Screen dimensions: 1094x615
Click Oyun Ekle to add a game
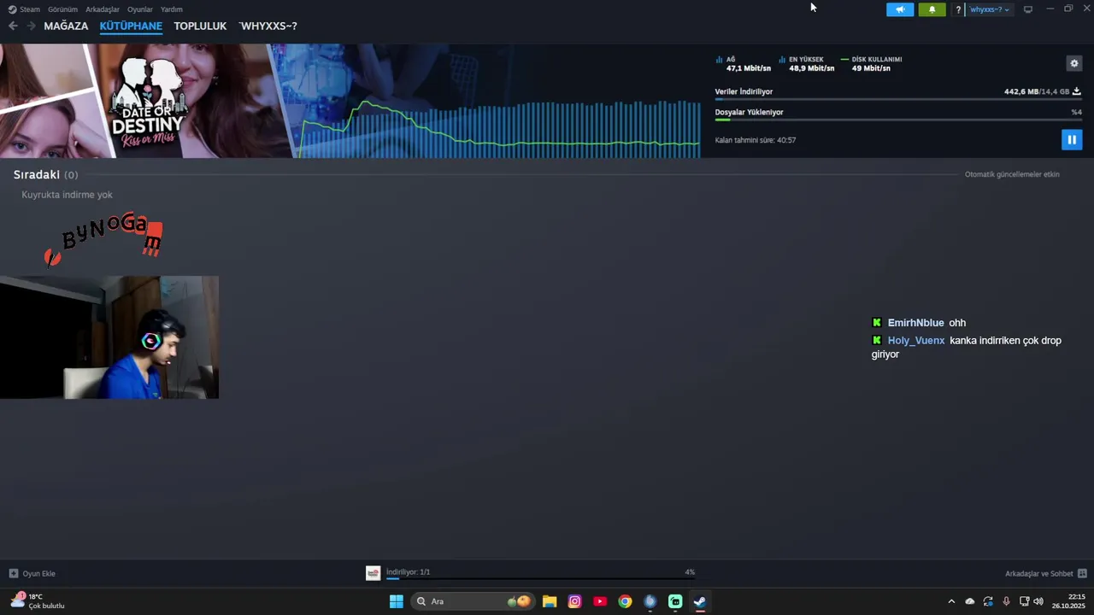coord(38,573)
